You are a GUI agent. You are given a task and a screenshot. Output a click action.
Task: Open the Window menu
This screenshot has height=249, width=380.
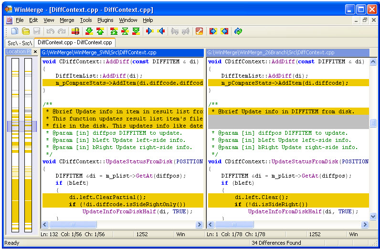pyautogui.click(x=128, y=20)
